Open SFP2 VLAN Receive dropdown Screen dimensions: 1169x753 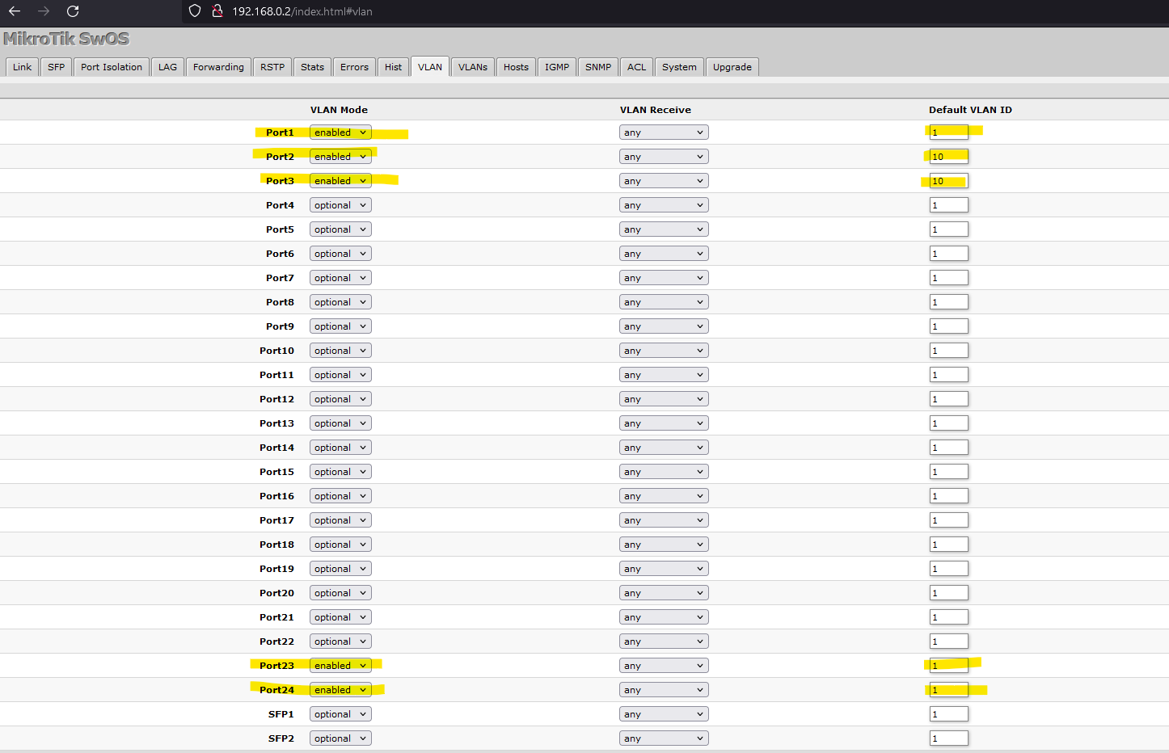tap(664, 738)
